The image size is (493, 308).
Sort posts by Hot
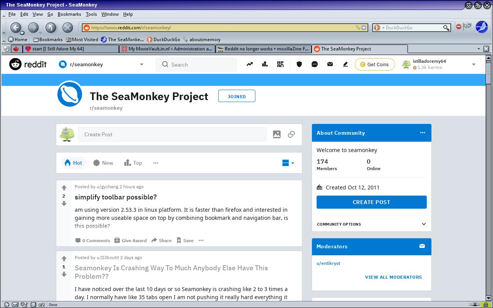73,163
